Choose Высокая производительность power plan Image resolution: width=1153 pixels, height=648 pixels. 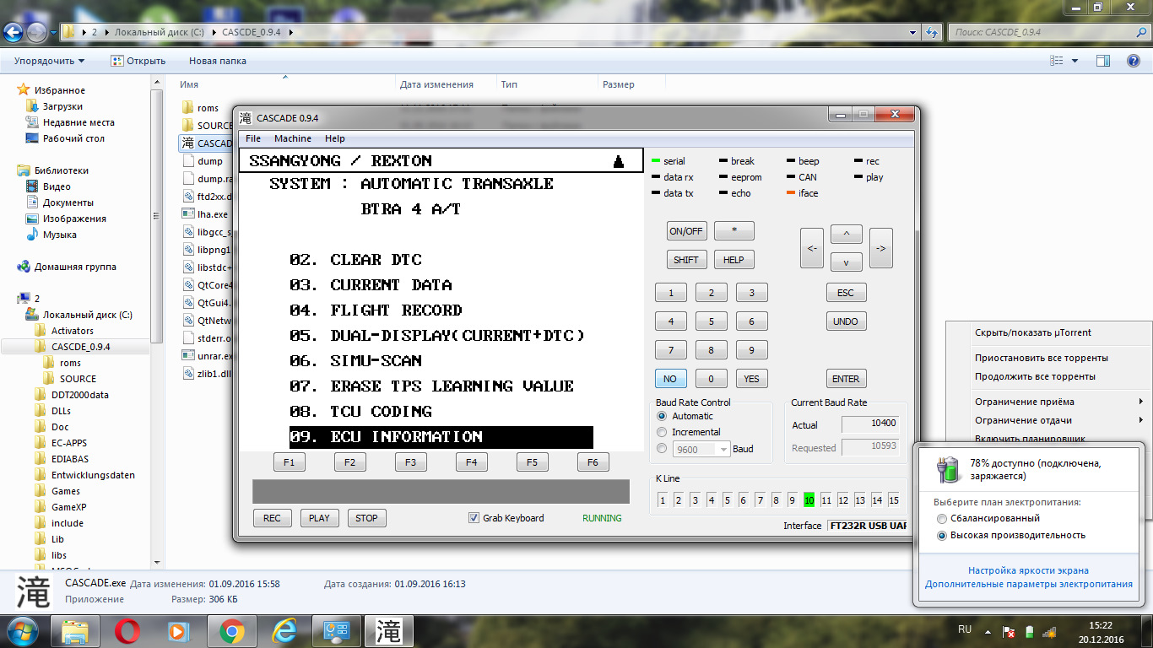click(x=942, y=535)
